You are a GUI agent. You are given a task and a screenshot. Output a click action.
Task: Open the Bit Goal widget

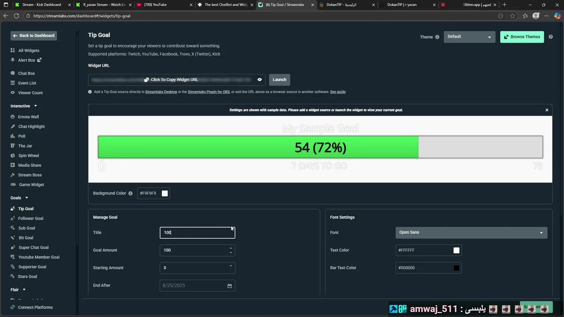coord(26,238)
